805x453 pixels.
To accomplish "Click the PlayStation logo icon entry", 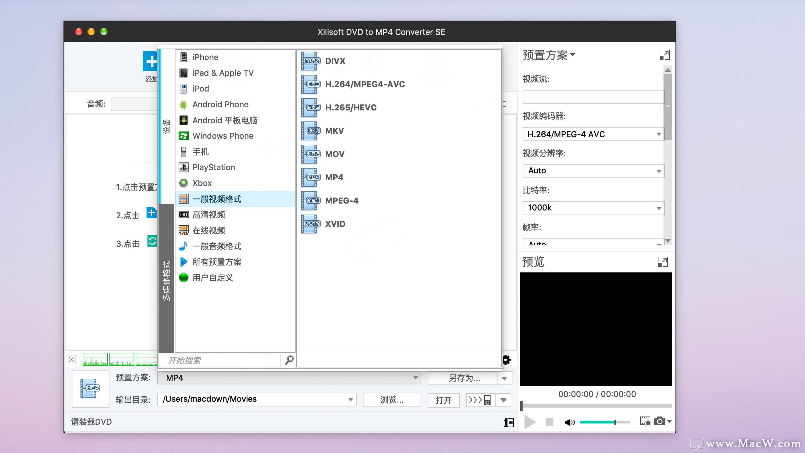I will pyautogui.click(x=184, y=167).
